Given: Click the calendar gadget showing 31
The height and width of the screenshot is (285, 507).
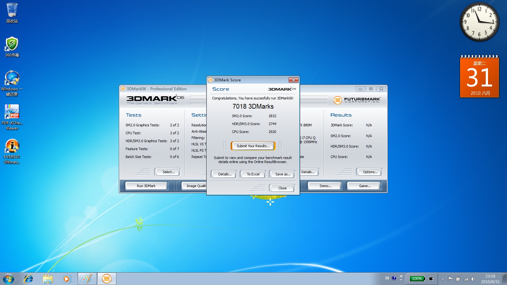Looking at the screenshot, I should (x=479, y=76).
